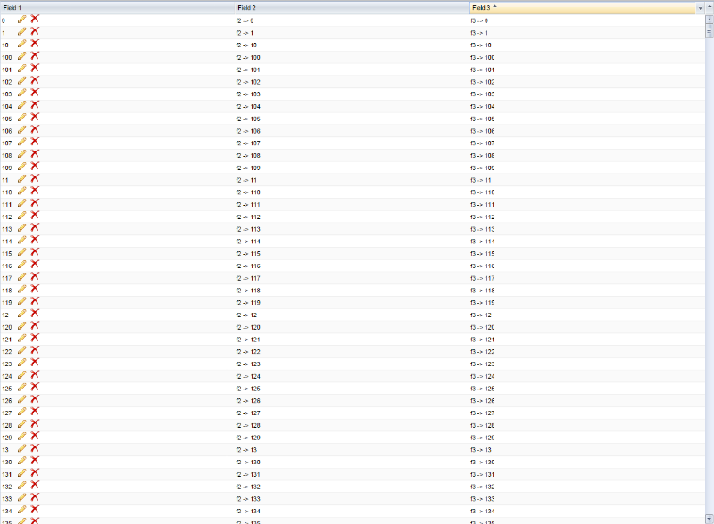
Task: Click the pencil icon on row 130
Action: pos(21,461)
